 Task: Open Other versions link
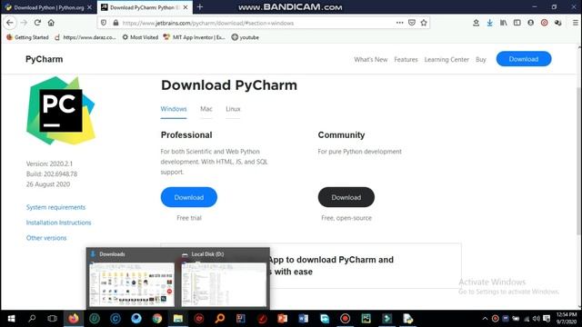pyautogui.click(x=46, y=238)
